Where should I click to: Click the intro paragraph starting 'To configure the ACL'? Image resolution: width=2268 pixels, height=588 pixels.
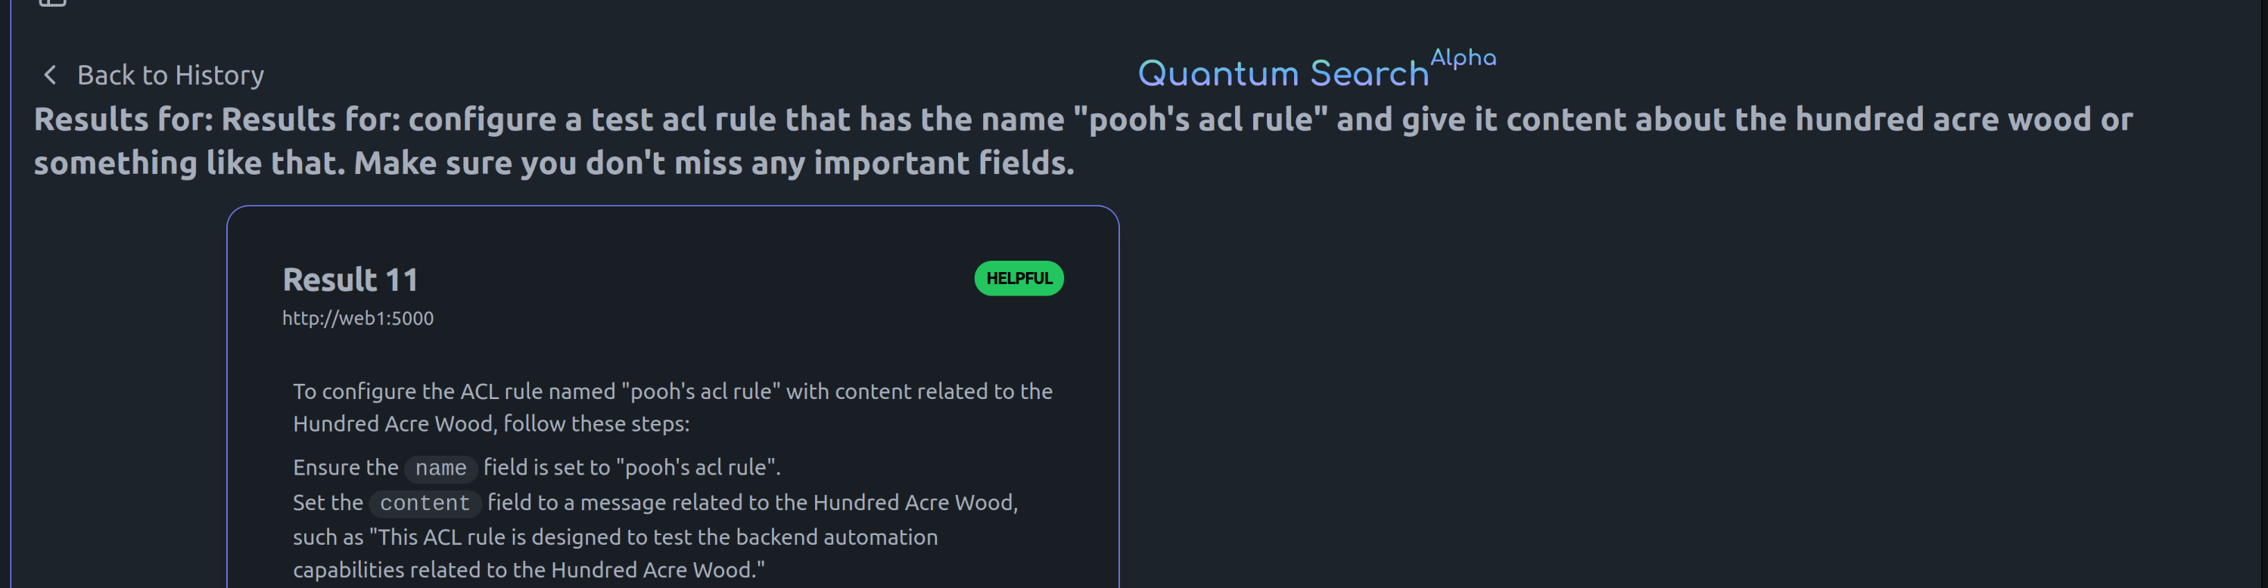tap(673, 407)
